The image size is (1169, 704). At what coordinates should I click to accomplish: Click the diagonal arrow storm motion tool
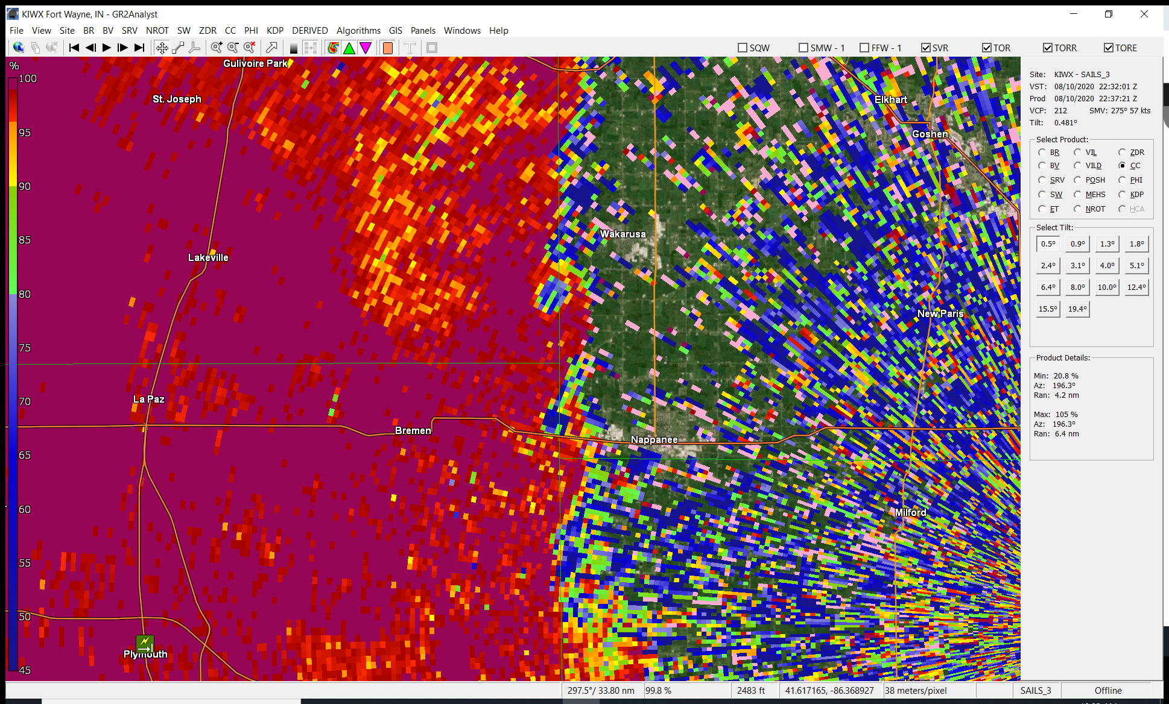(271, 48)
